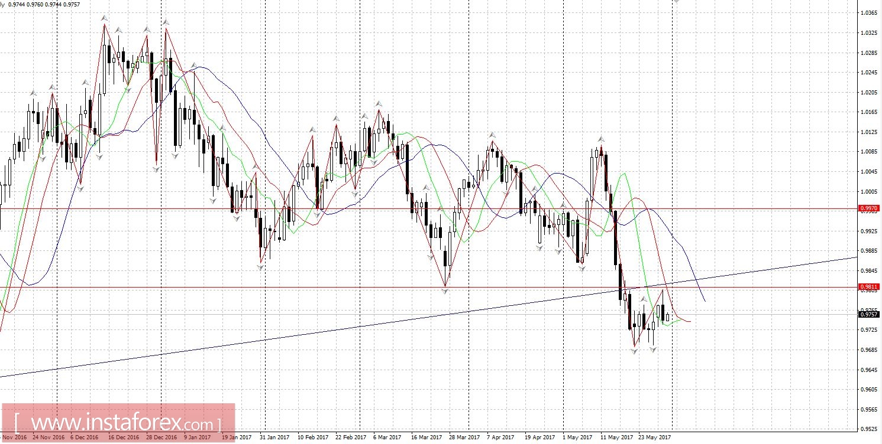Click the 1.0205 price axis label
Screen dimensions: 882x444
(869, 93)
